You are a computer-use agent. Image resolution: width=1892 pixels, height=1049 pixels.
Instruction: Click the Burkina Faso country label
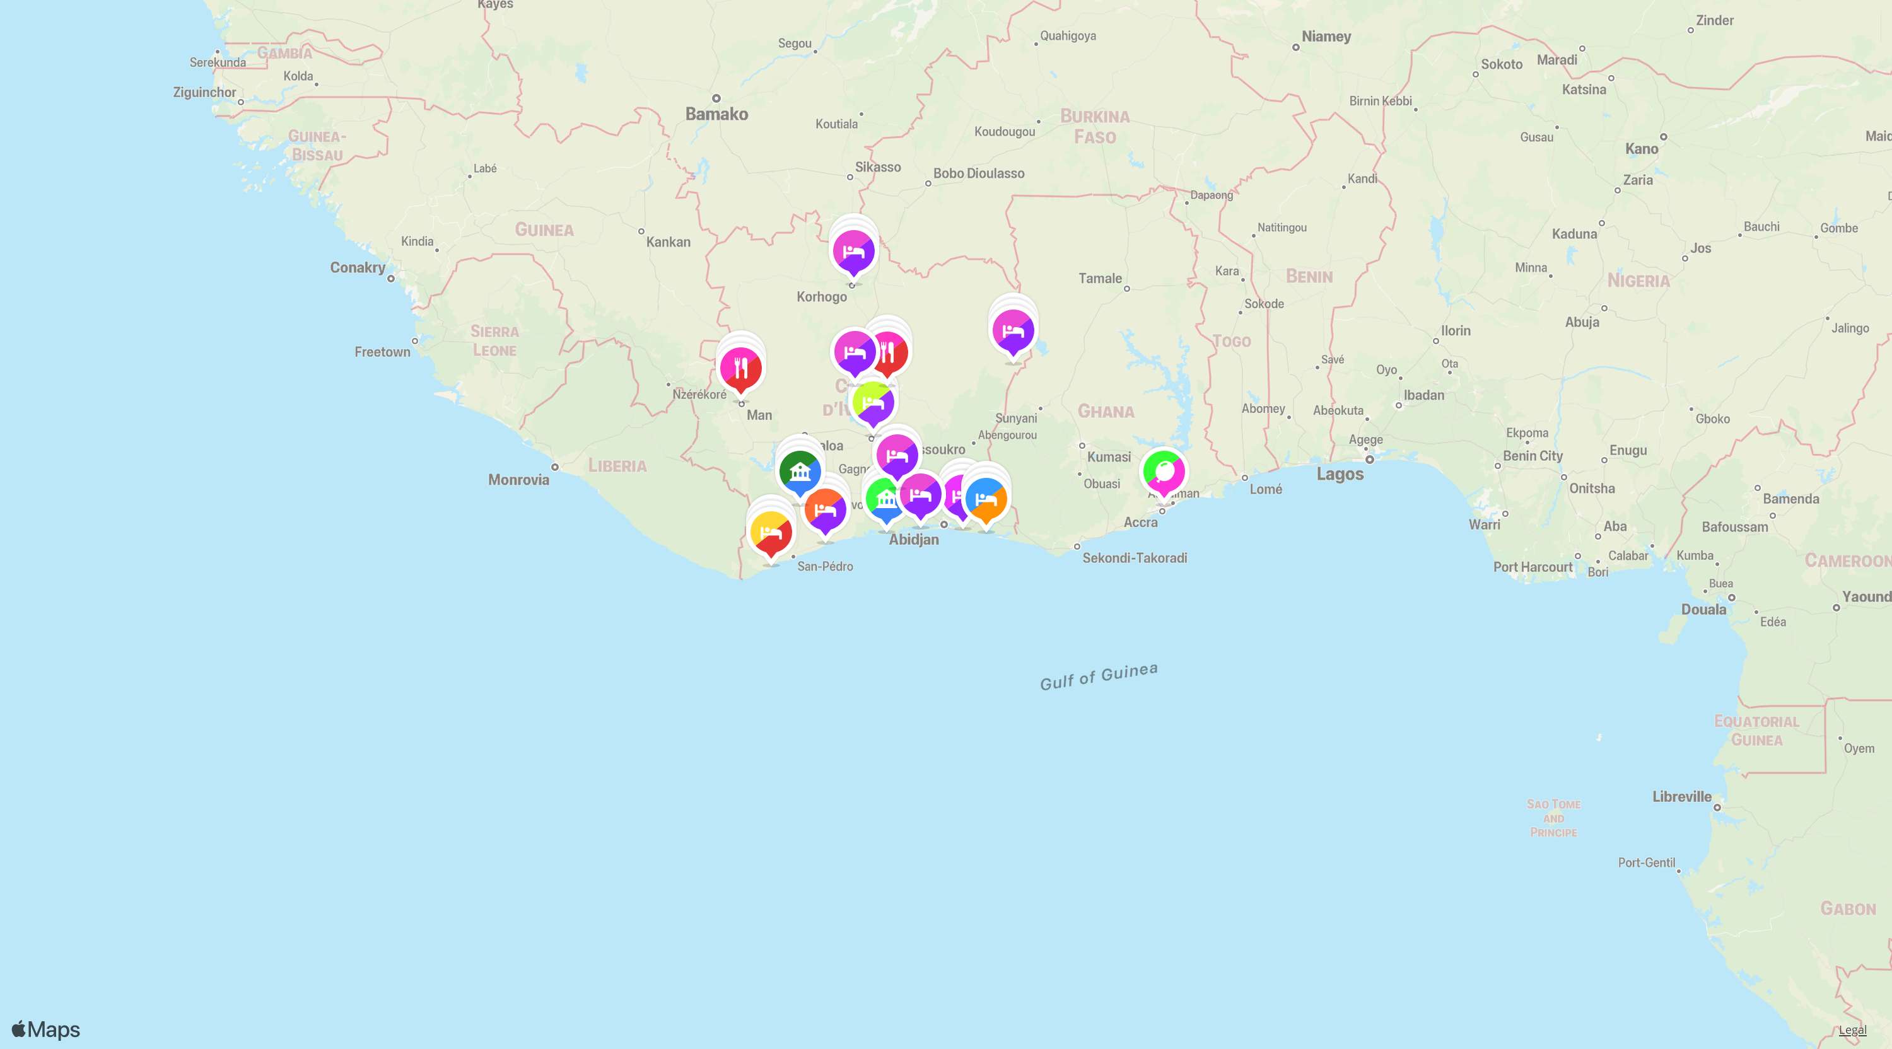[x=1094, y=126]
